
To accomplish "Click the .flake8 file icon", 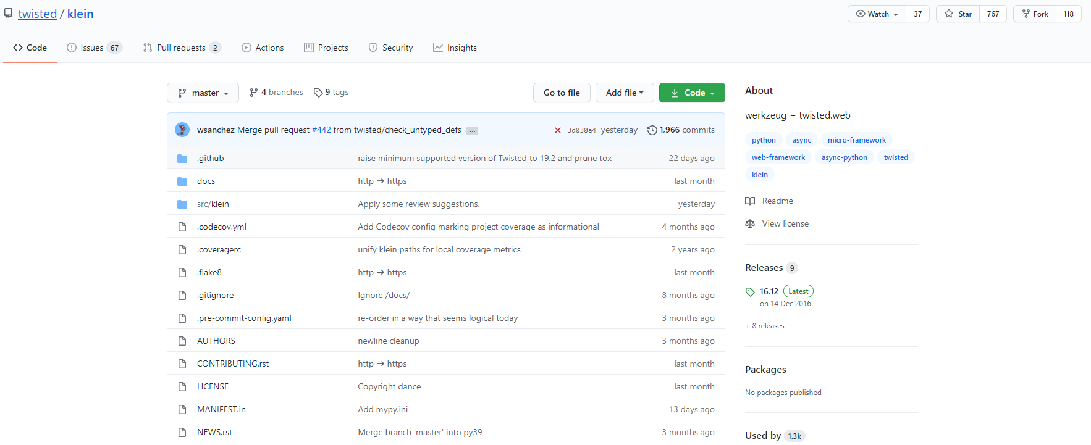I will pos(182,273).
